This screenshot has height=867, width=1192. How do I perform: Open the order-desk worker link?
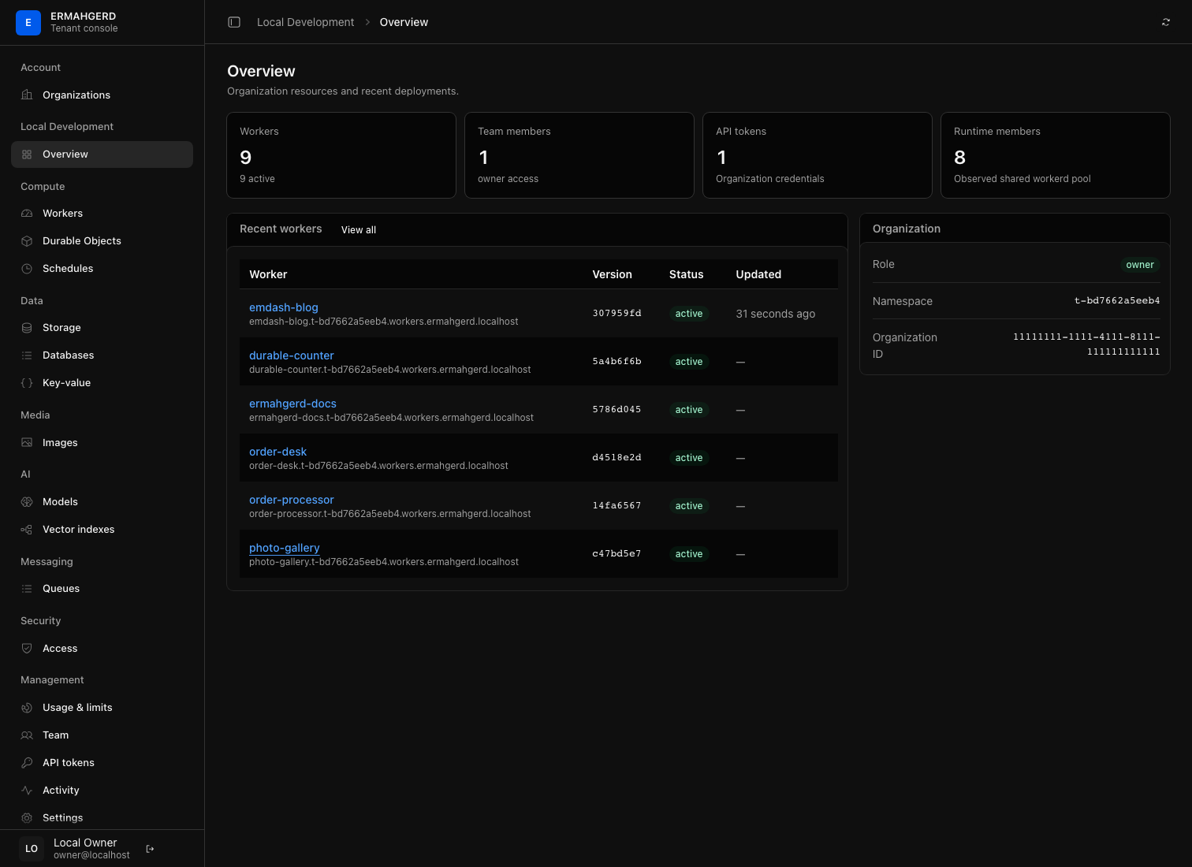point(278,452)
